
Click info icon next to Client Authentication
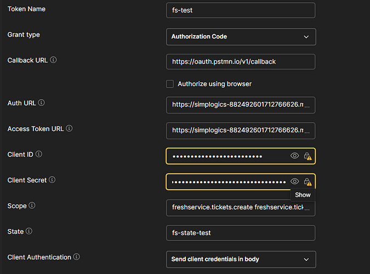tap(77, 257)
